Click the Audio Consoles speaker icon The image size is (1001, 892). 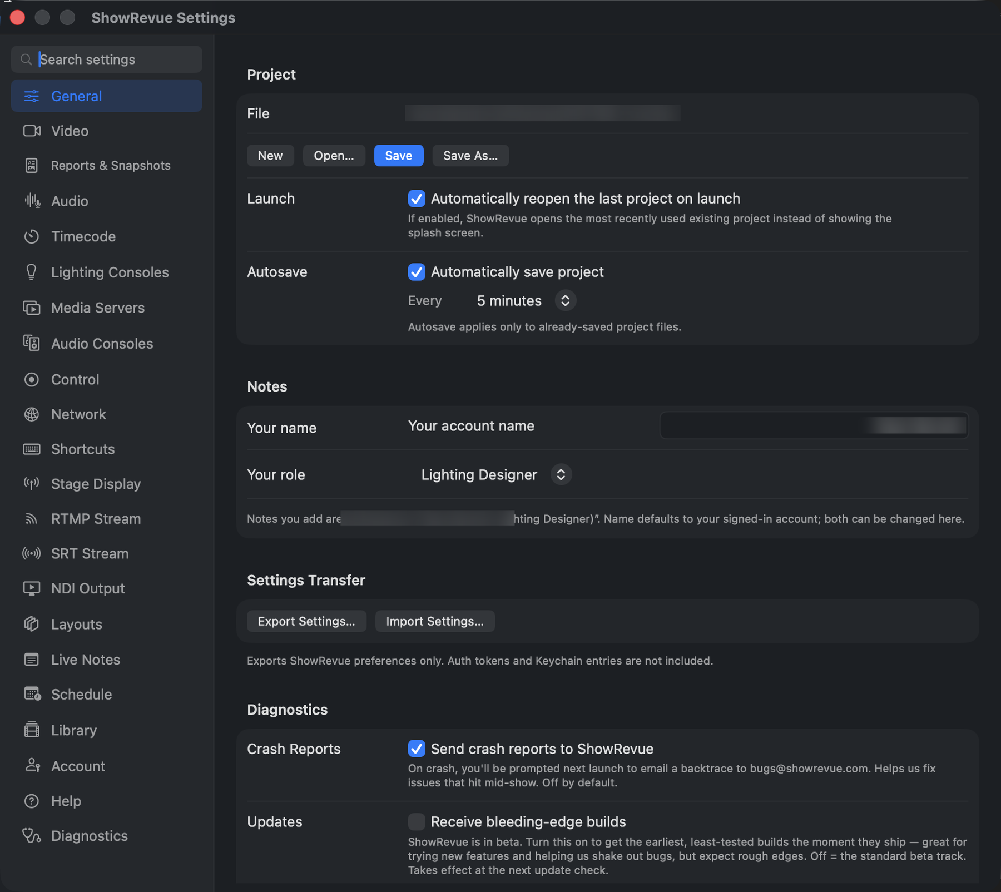coord(32,343)
